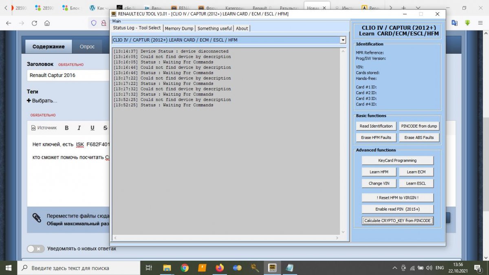Open the Выбрать tags selector
This screenshot has width=489, height=275.
tap(42, 101)
